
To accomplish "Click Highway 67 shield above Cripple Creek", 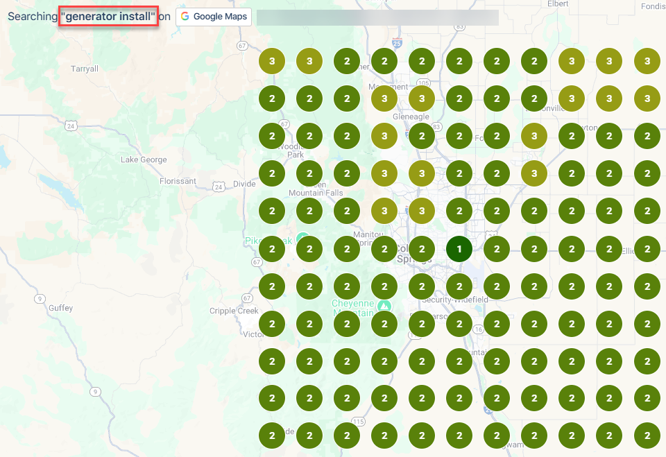I will (247, 298).
